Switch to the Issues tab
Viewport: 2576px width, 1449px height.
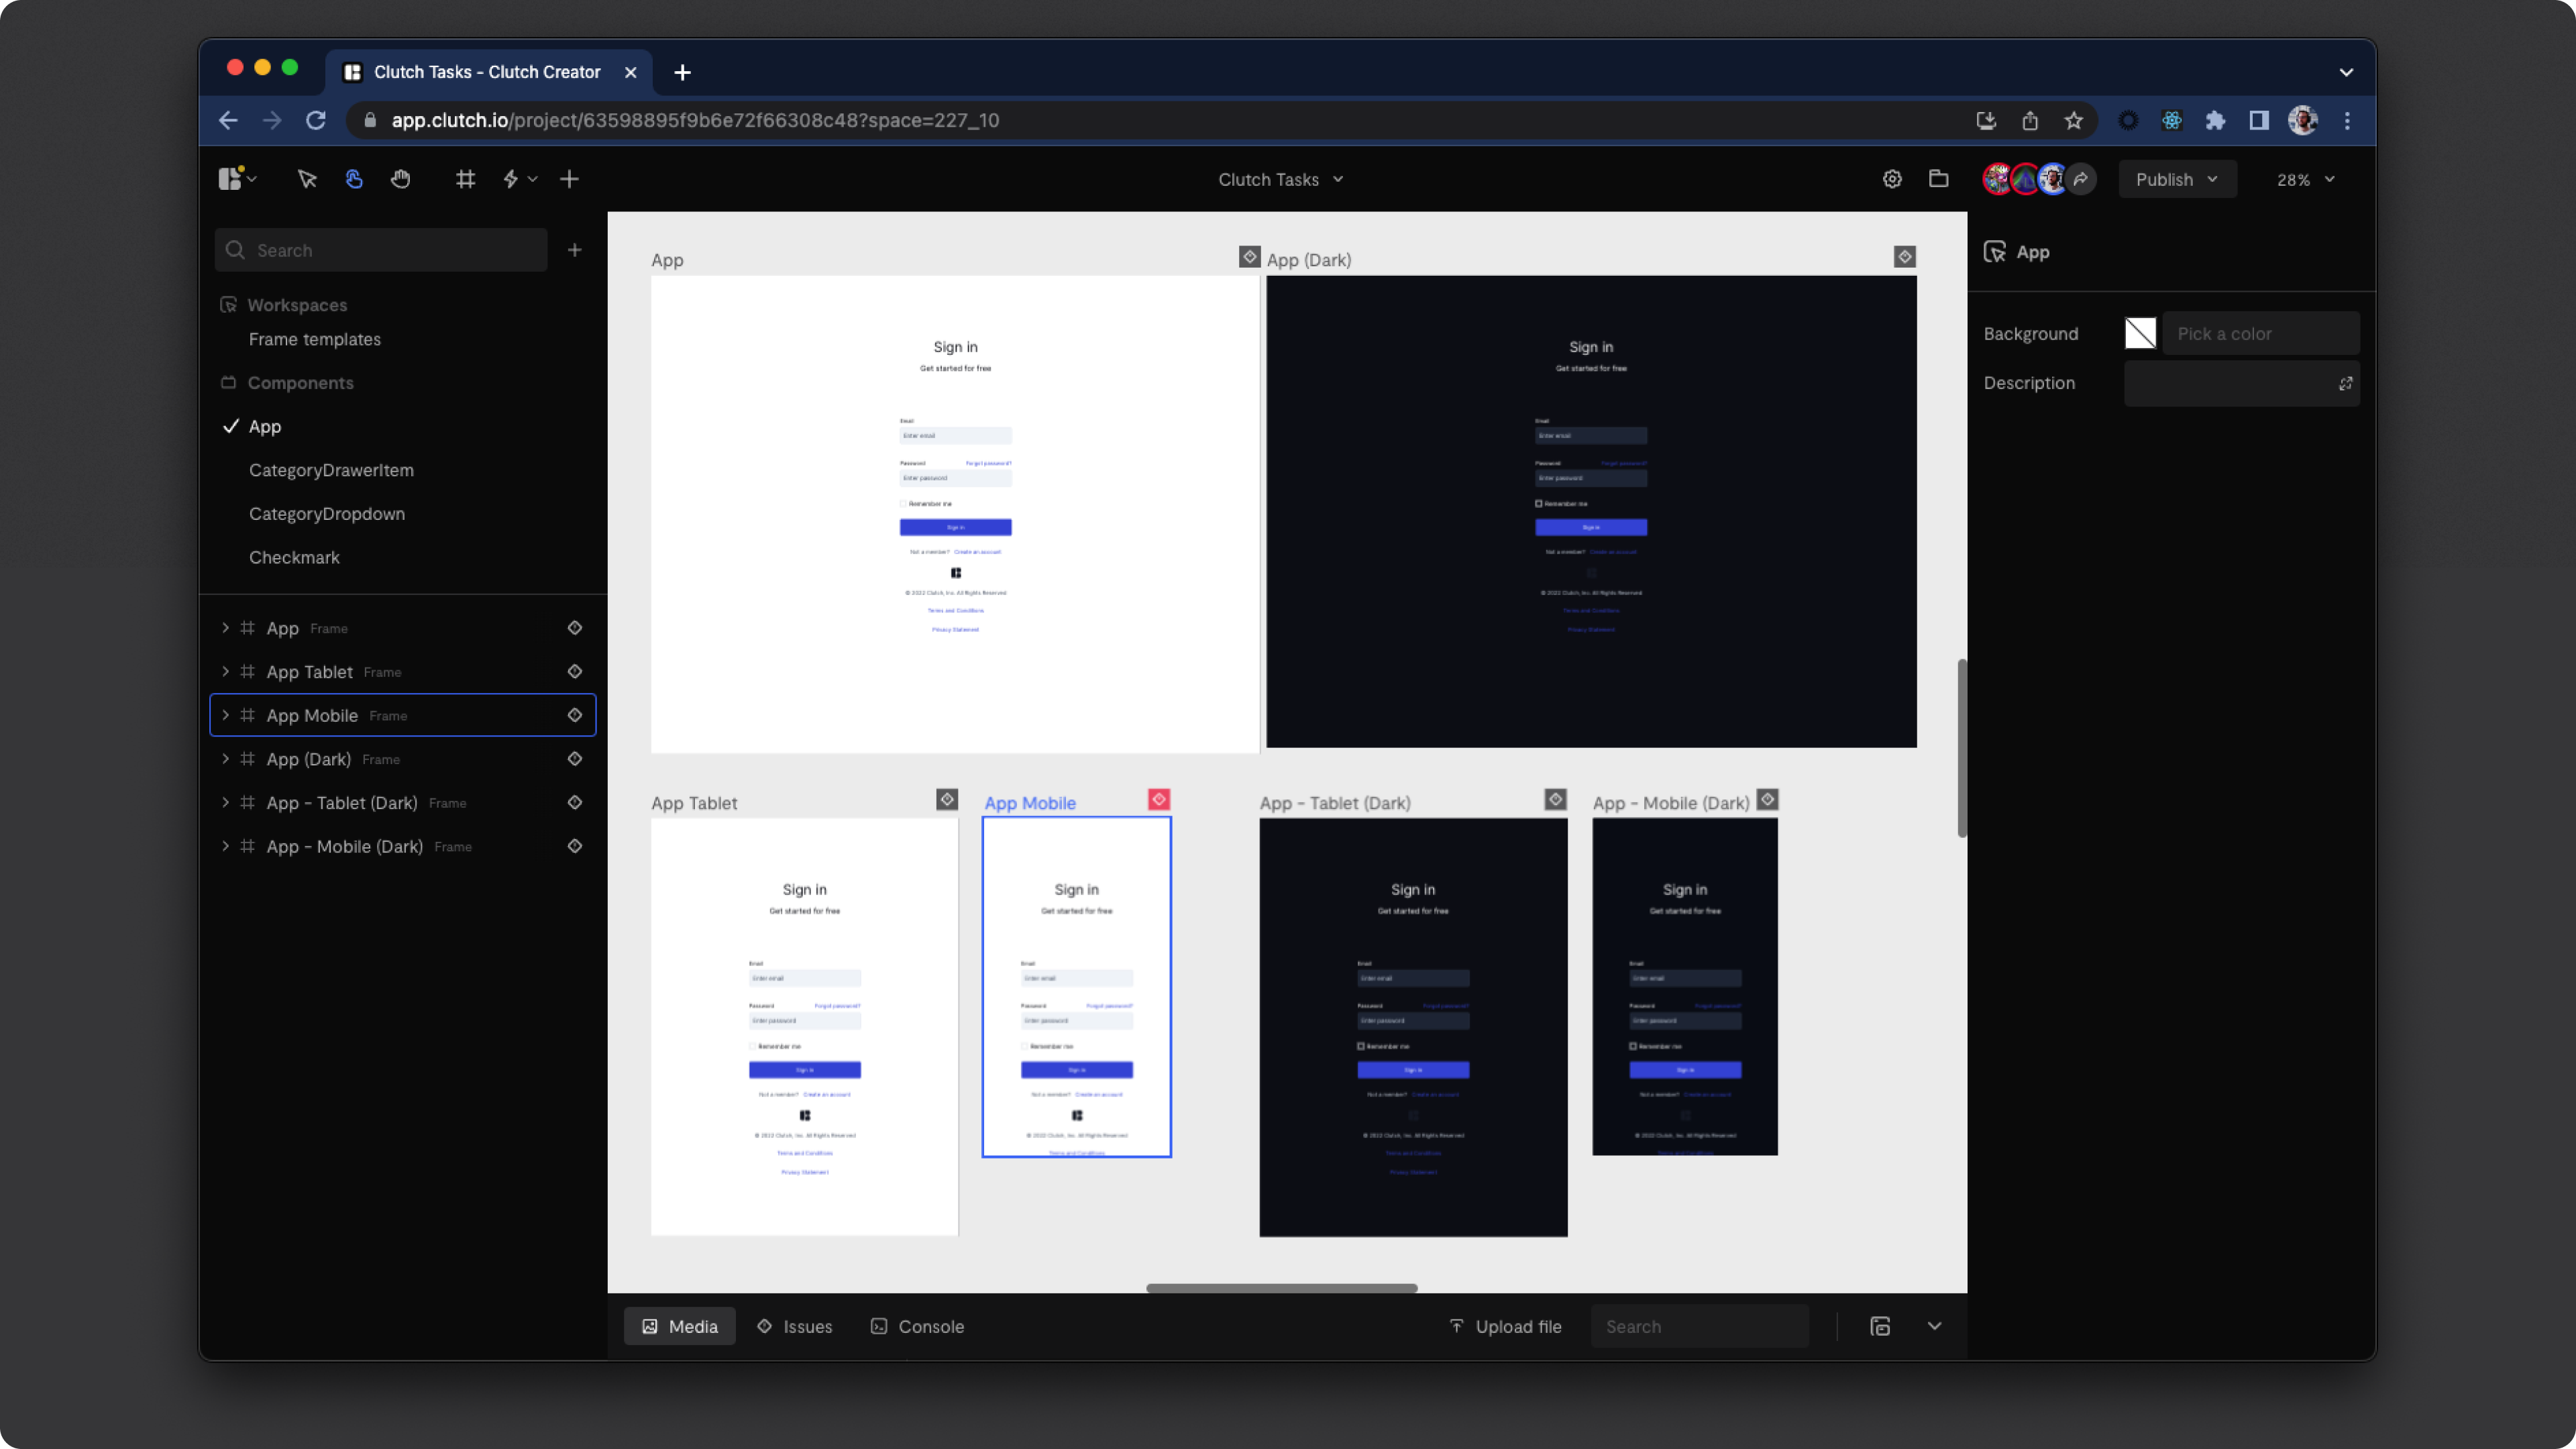coord(795,1326)
